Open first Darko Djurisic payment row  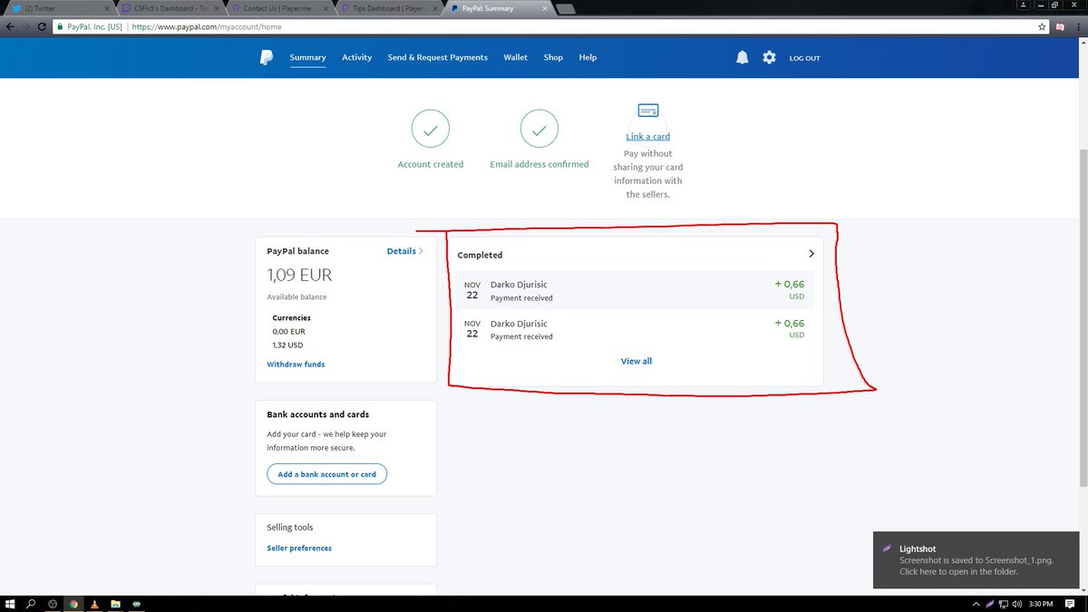coord(636,290)
